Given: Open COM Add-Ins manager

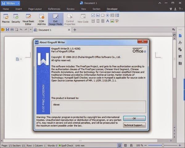Looking at the screenshot, I should click(x=41, y=19).
